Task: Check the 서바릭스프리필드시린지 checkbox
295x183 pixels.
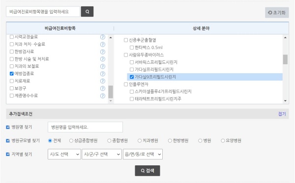Action: click(132, 62)
